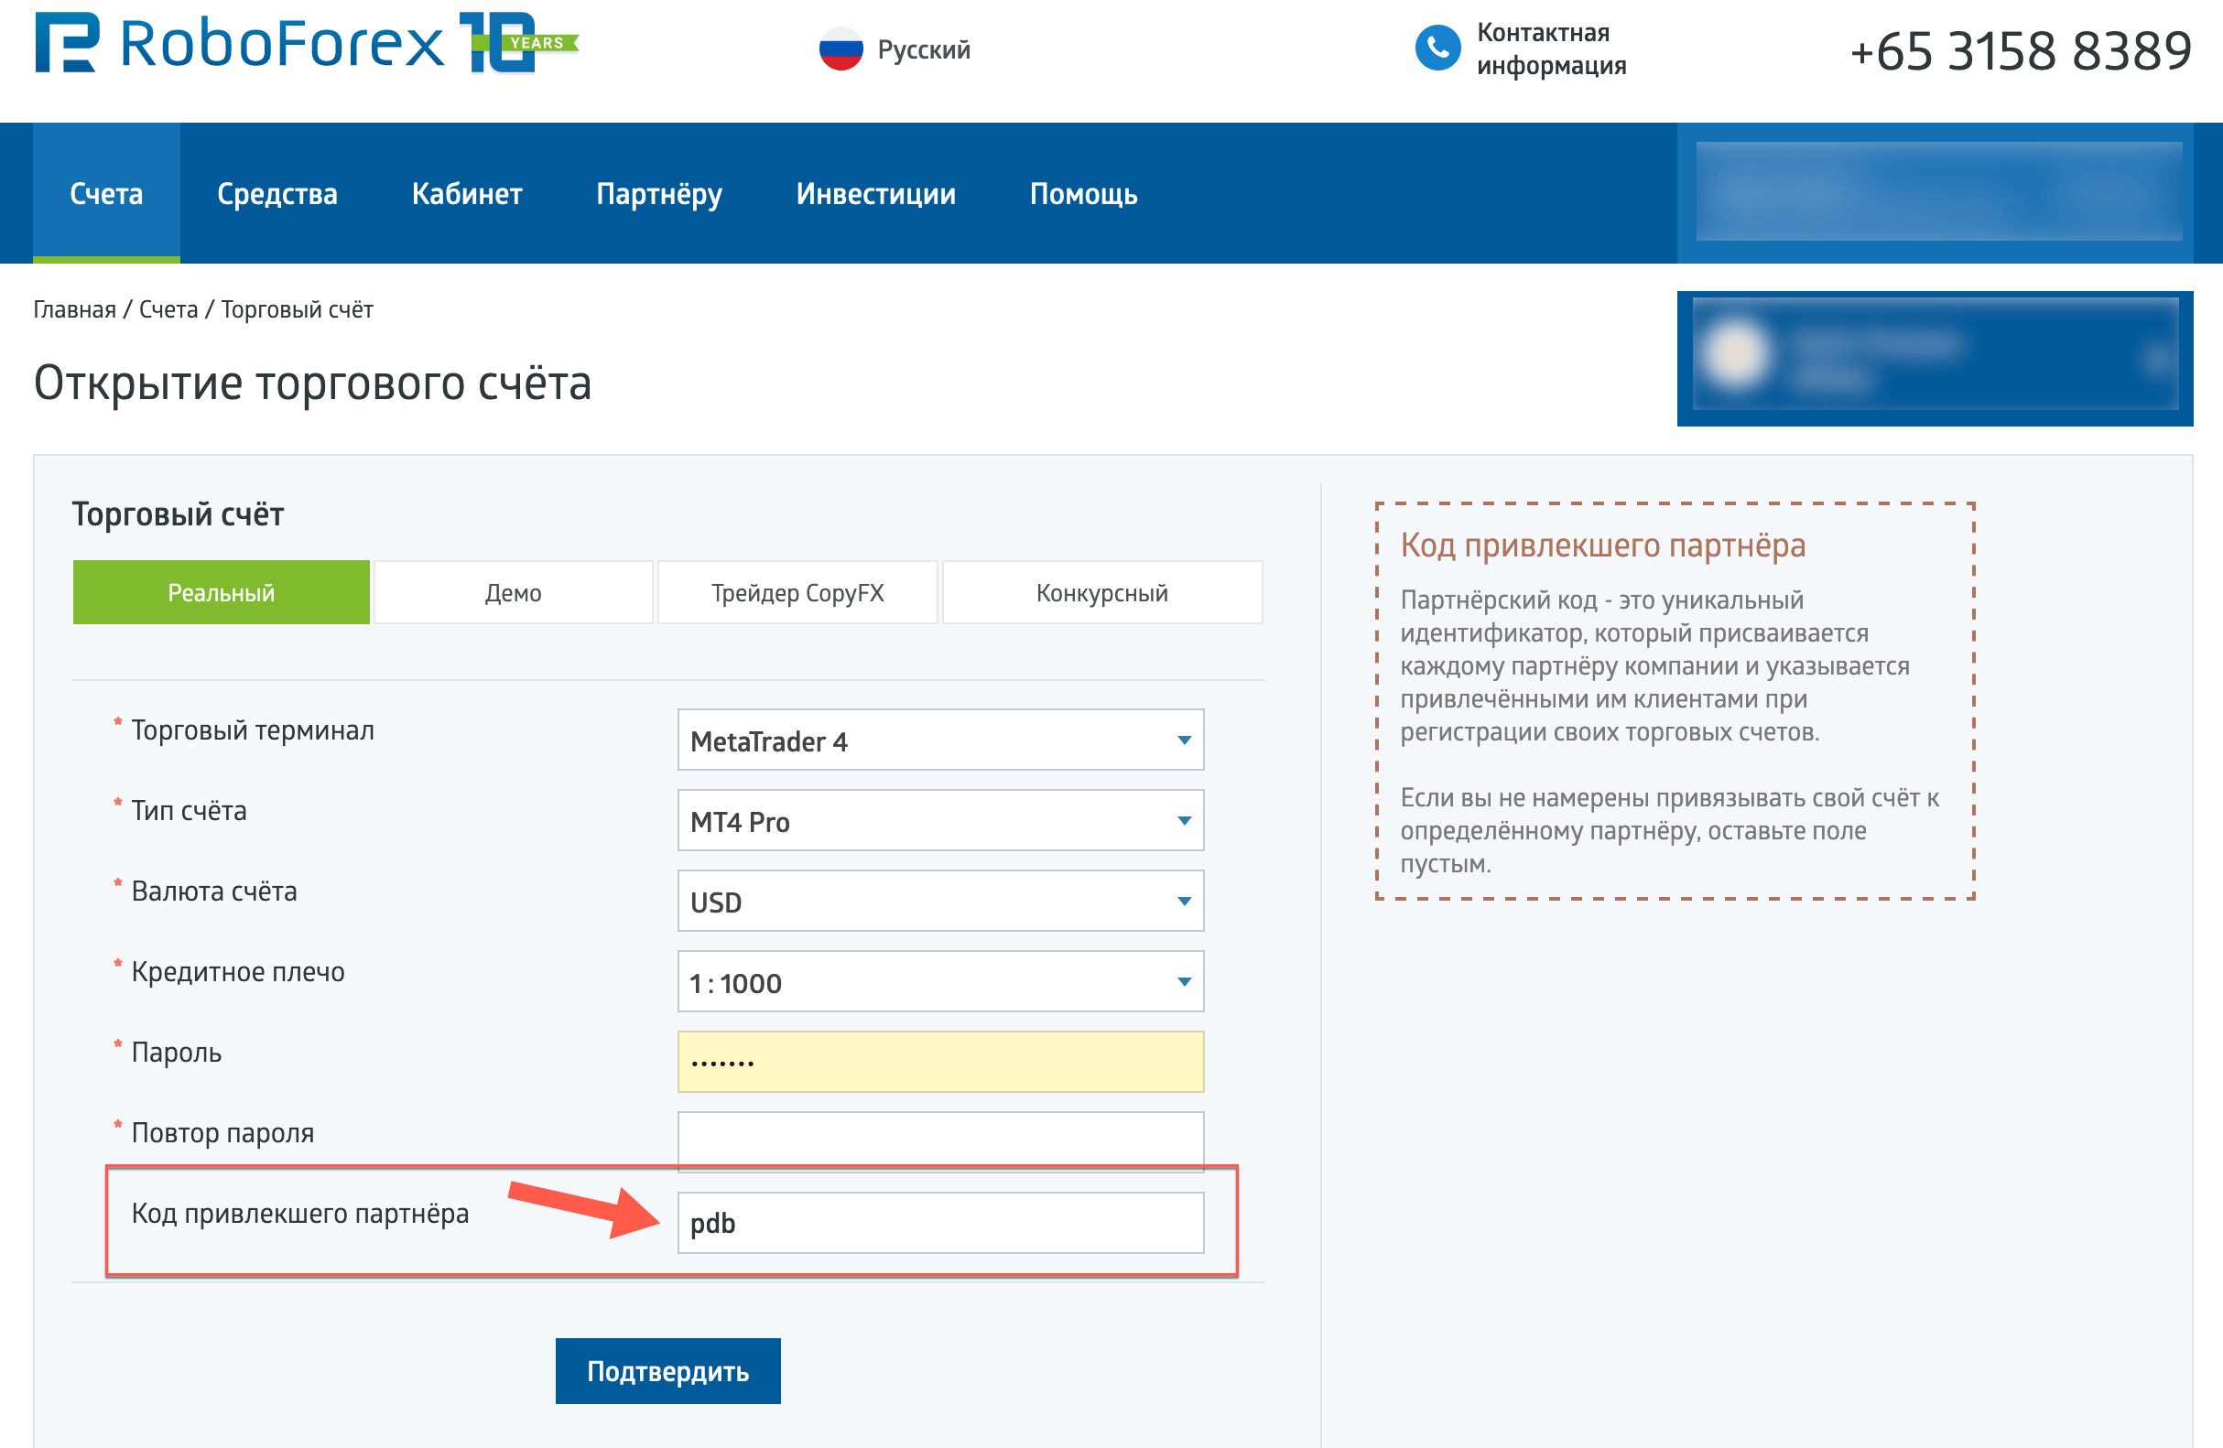Screen dimensions: 2223x1448
Task: Select the Конкурсный account tab
Action: (x=1102, y=593)
